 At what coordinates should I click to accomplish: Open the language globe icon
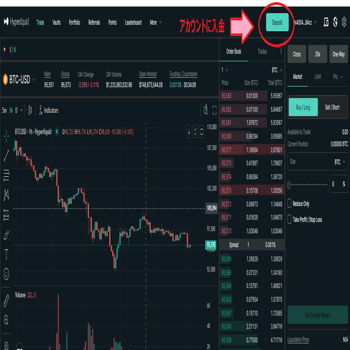(x=335, y=22)
